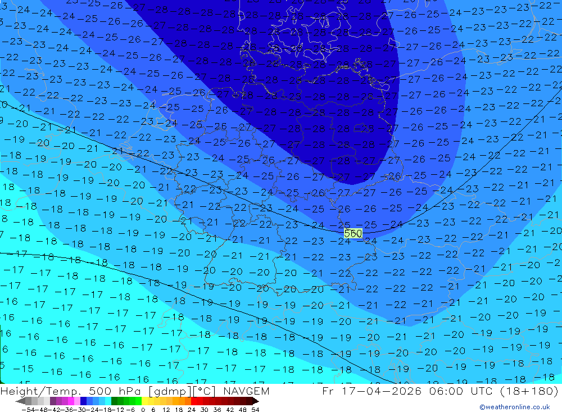The height and width of the screenshot is (412, 562).
Task: Open the weatheronline.co.uk copyright link
Action: [515, 407]
